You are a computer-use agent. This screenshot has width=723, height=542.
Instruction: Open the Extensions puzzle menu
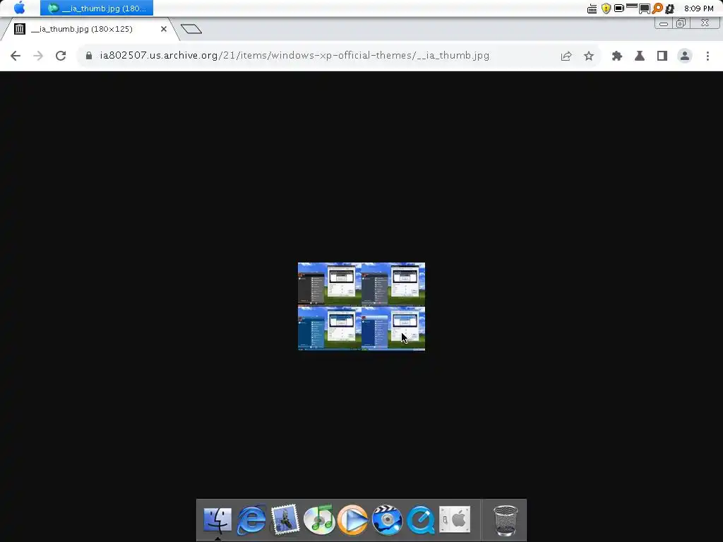pyautogui.click(x=617, y=56)
